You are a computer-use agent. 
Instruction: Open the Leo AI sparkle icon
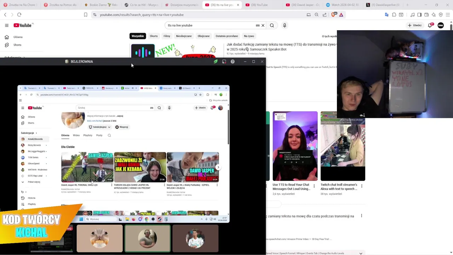point(434,15)
